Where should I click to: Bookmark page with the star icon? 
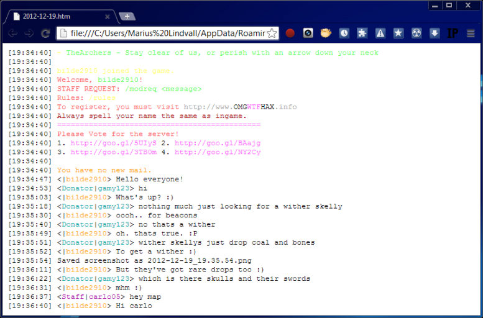pyautogui.click(x=272, y=34)
